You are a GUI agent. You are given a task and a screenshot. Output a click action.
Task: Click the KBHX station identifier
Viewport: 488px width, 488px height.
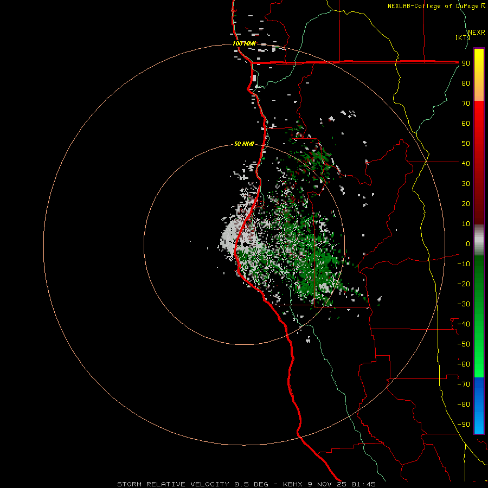[x=293, y=484]
